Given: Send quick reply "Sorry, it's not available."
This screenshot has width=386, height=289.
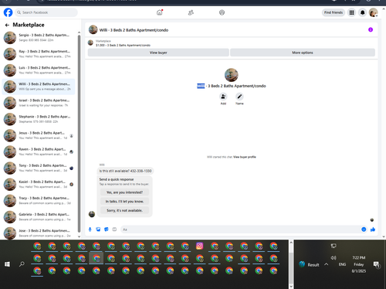Looking at the screenshot, I should click(124, 210).
